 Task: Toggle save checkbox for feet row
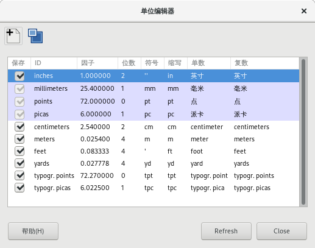tap(19, 151)
